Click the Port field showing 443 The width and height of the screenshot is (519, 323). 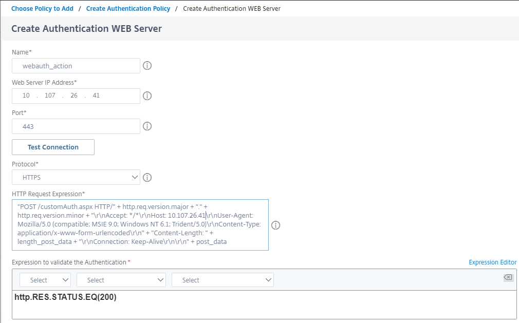click(x=76, y=126)
